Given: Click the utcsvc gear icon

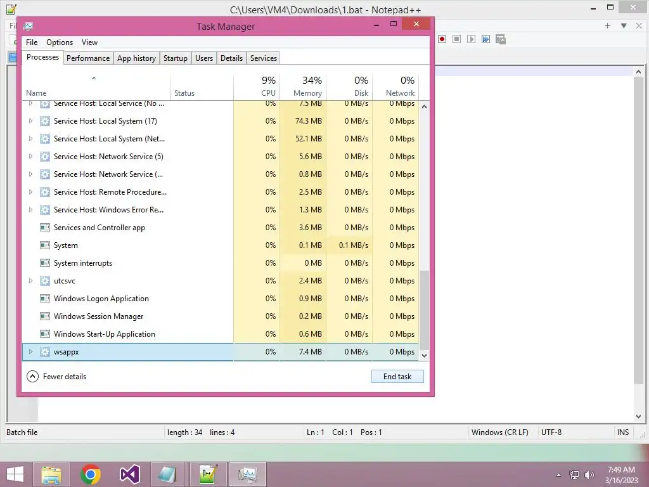Looking at the screenshot, I should [45, 281].
